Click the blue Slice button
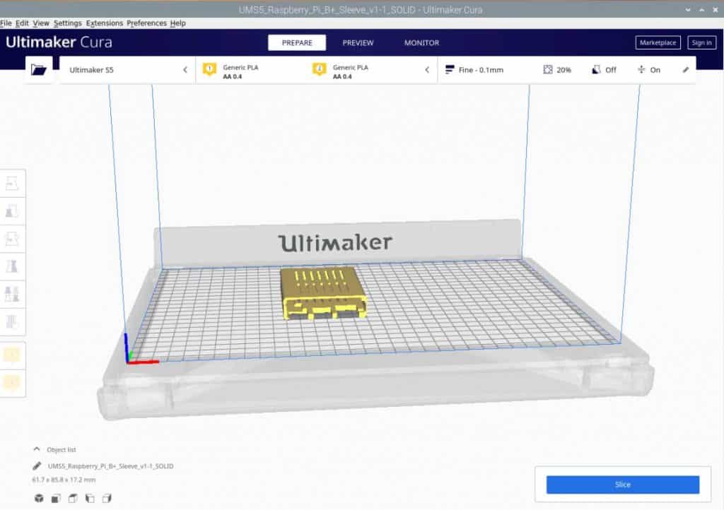 (622, 484)
